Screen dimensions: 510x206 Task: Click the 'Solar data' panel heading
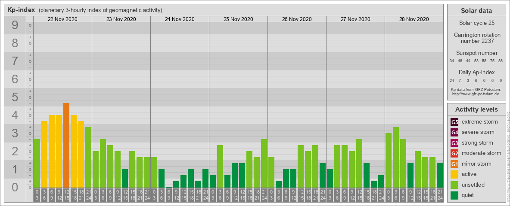tap(476, 11)
